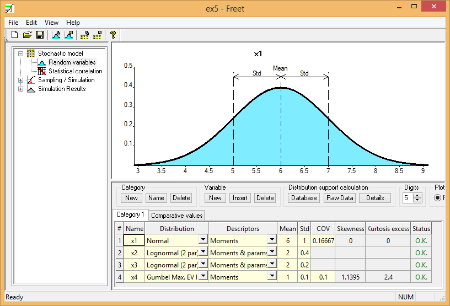Click row number 3 header
450x306 pixels.
coord(120,265)
